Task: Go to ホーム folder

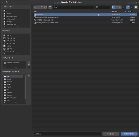Action: tap(16, 36)
